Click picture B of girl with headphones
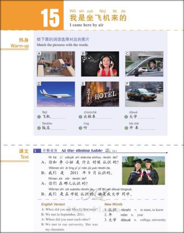The height and width of the screenshot is (233, 184). pyautogui.click(x=100, y=64)
